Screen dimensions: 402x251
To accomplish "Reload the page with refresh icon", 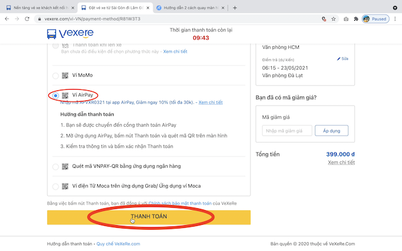I will 27,19.
